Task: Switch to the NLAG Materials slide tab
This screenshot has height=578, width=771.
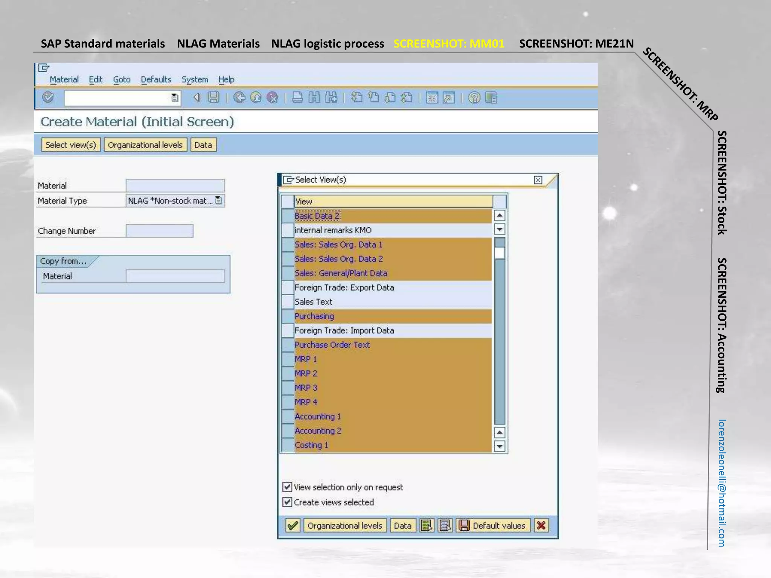Action: [218, 44]
